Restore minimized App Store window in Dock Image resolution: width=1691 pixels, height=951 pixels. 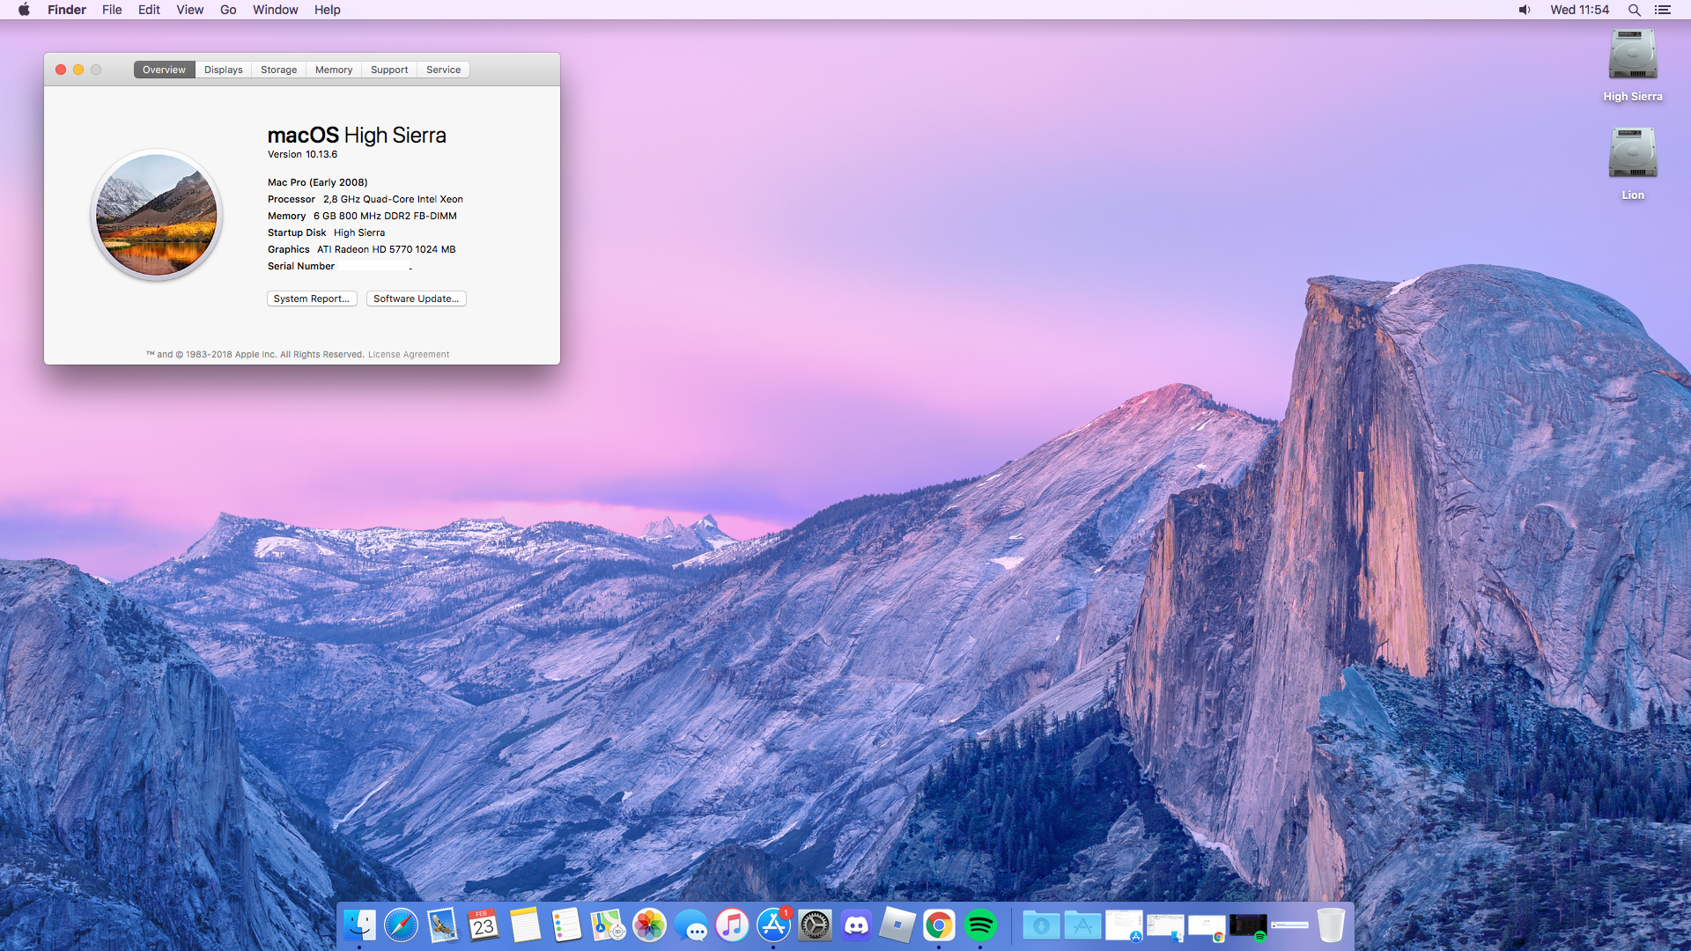(x=1124, y=925)
